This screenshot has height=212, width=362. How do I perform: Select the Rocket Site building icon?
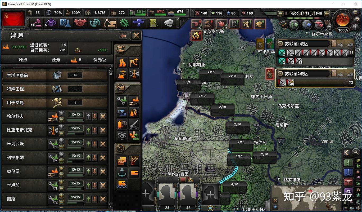point(134,124)
